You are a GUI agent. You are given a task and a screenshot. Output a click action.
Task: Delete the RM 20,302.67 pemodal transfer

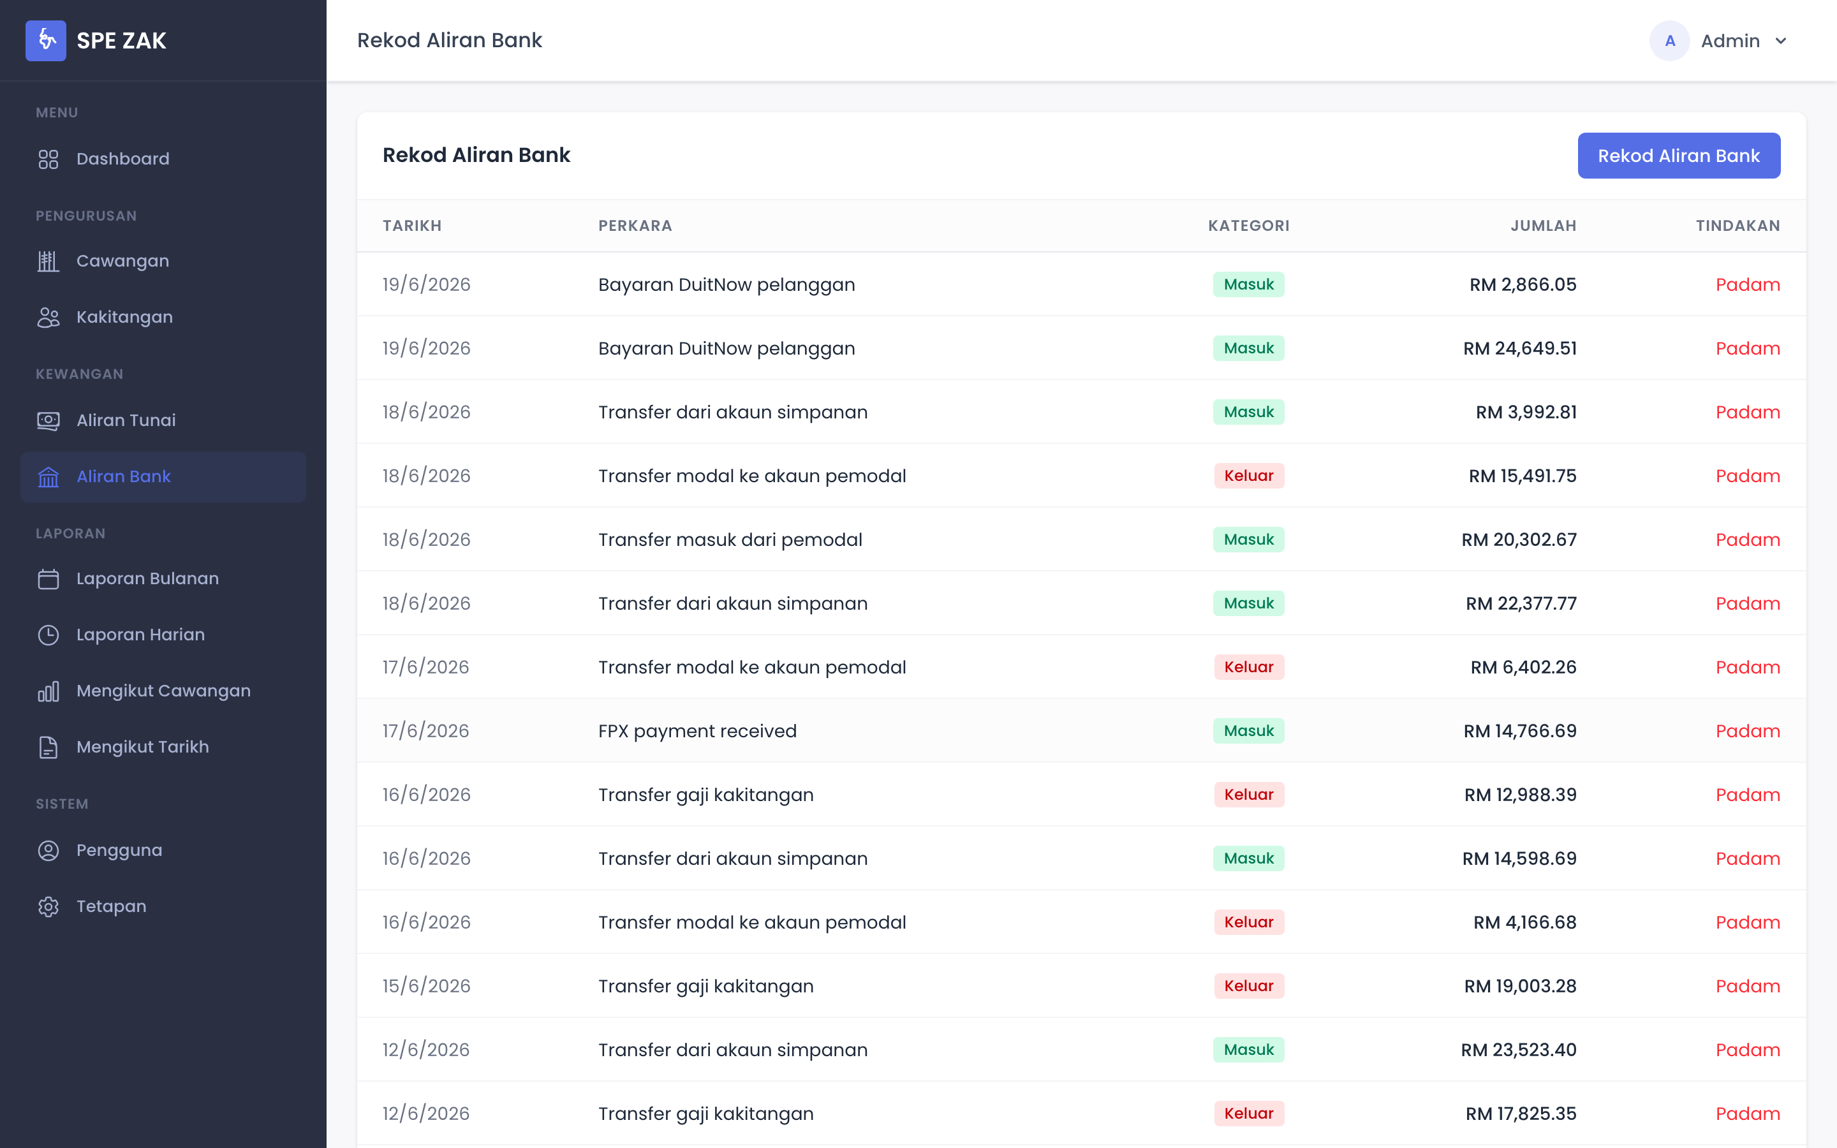[x=1748, y=540]
